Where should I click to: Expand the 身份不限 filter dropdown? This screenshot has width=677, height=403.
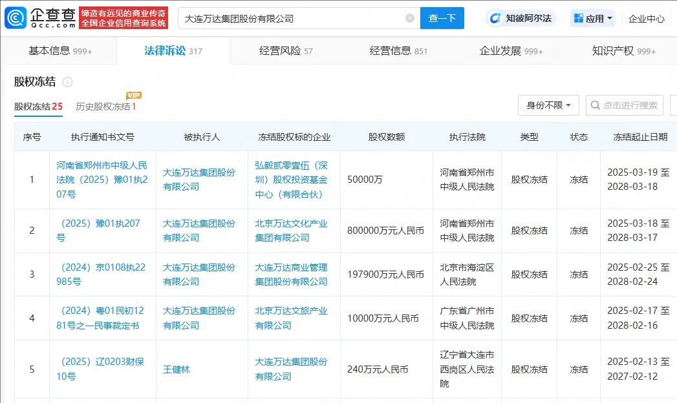548,105
